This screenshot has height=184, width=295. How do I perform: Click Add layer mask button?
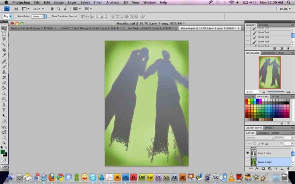click(263, 169)
